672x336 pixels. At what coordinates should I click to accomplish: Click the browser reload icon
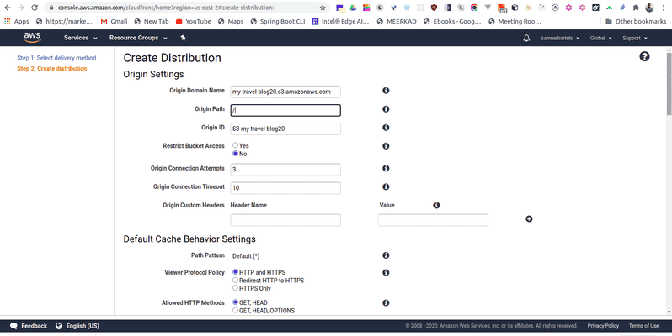[x=35, y=8]
